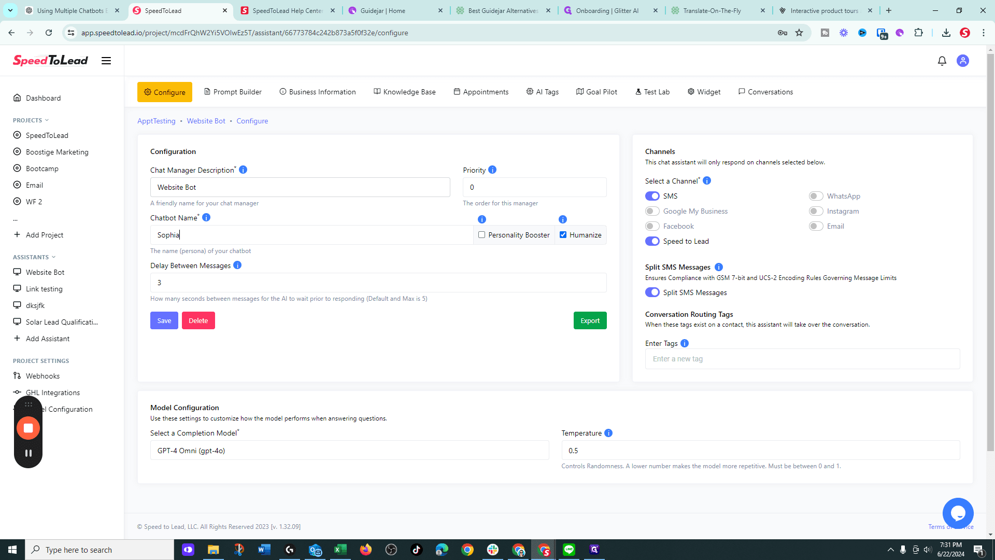Image resolution: width=995 pixels, height=560 pixels.
Task: Turn off the SMS channel
Action: click(x=652, y=196)
